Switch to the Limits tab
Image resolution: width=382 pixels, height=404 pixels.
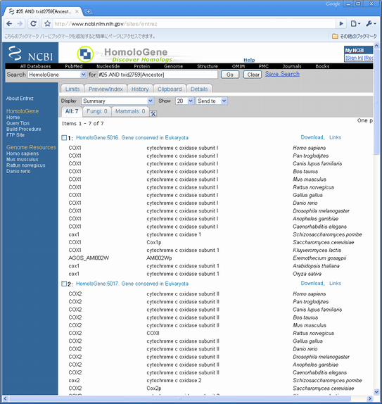pos(72,89)
